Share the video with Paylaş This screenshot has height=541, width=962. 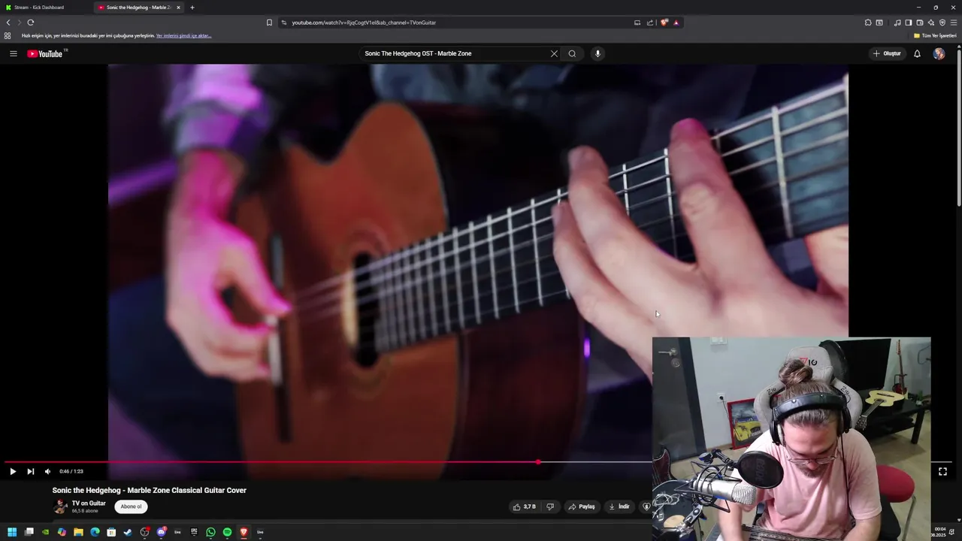[582, 506]
